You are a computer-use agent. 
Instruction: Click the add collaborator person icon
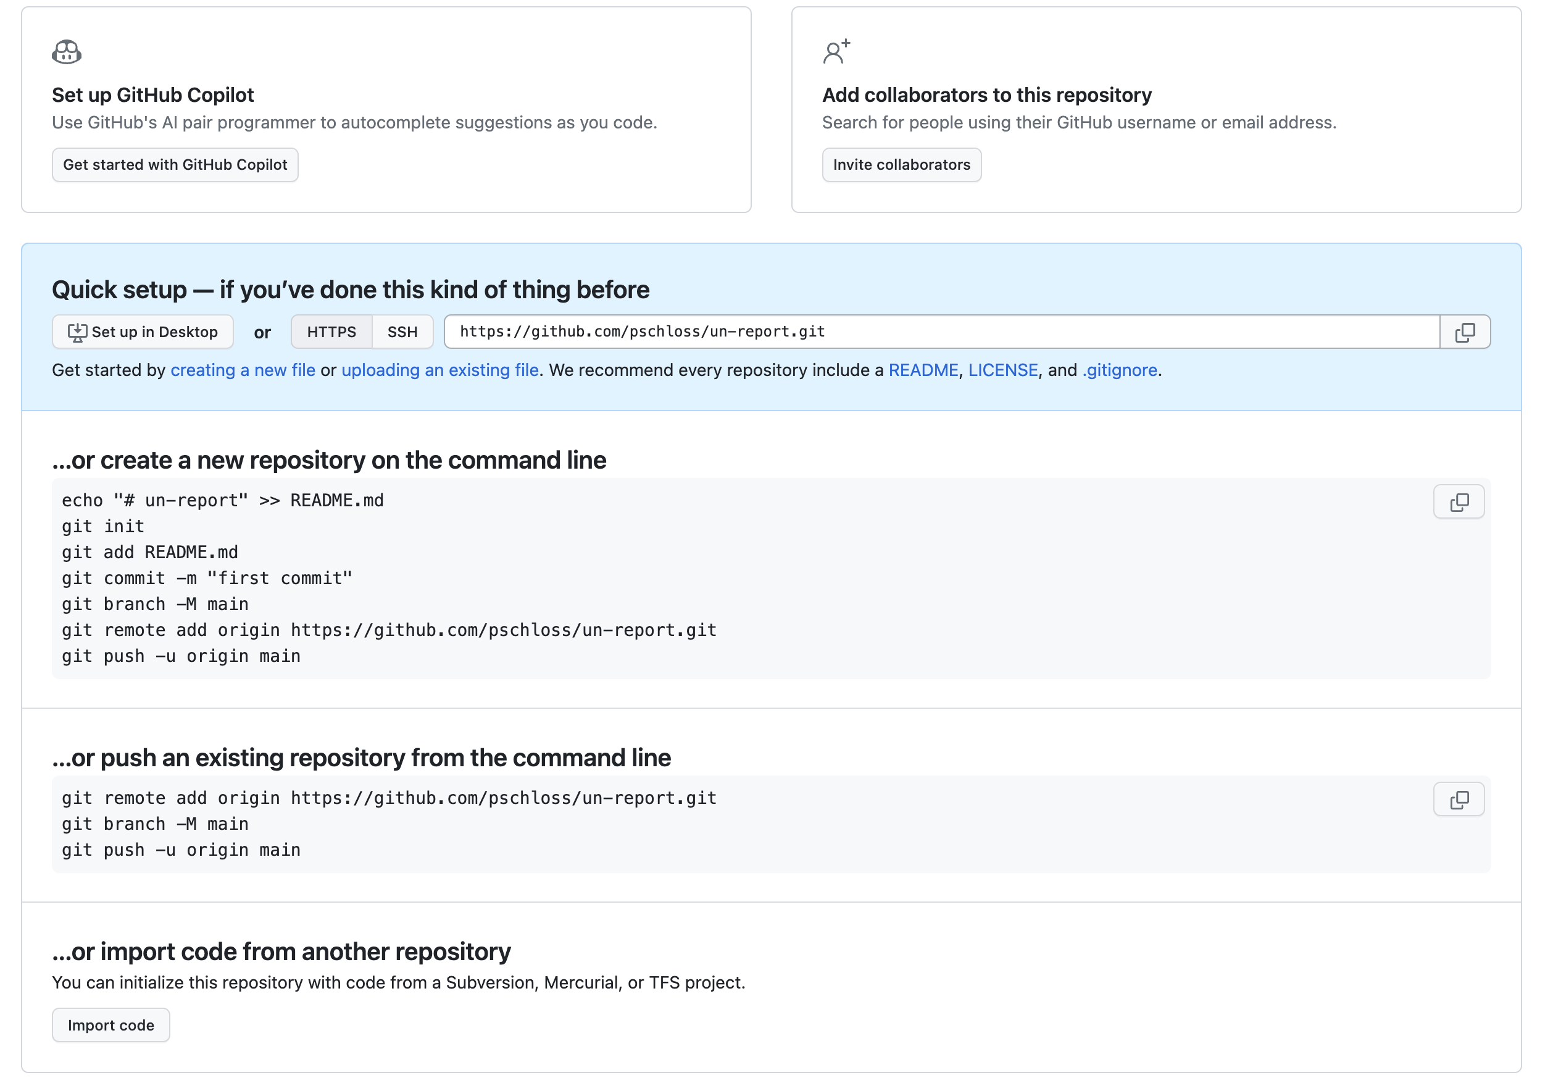click(x=836, y=52)
